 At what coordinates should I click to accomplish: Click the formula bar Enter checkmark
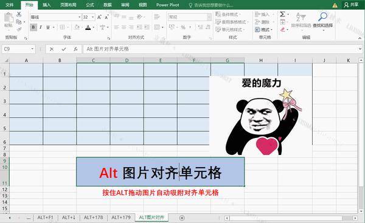tap(64, 49)
